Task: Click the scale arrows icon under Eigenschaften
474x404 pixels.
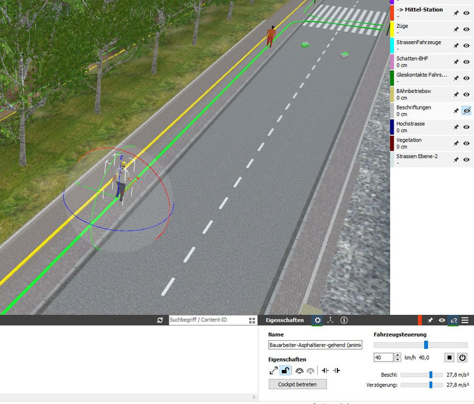Action: coord(274,370)
